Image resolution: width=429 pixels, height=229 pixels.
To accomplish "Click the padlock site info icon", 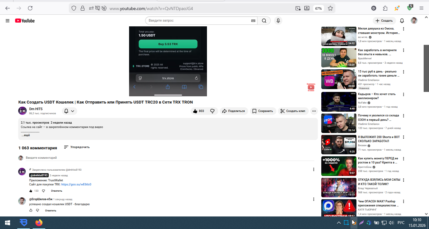I will click(x=82, y=8).
